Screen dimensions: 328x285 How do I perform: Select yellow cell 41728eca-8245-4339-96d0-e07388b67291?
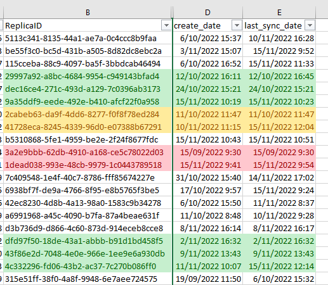[x=88, y=127]
